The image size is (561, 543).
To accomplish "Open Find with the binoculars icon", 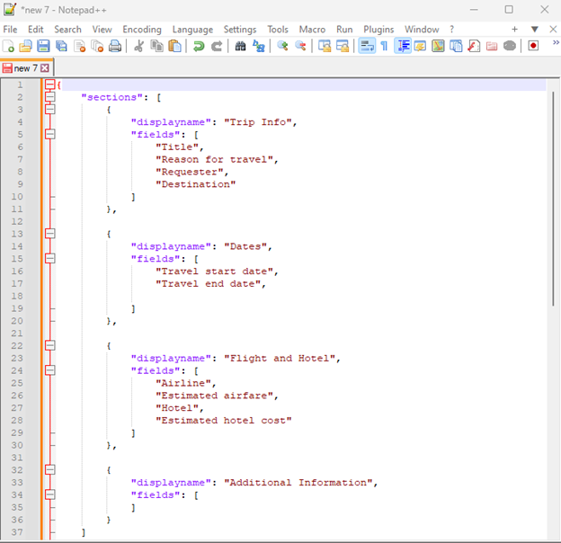I will [x=241, y=46].
